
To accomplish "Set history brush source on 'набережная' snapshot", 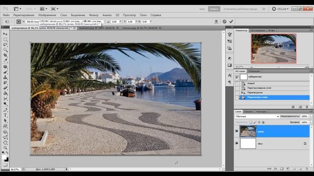I will (x=236, y=77).
